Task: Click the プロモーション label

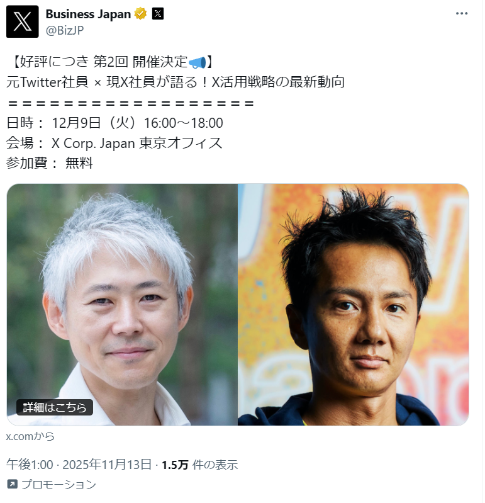Action: click(59, 484)
